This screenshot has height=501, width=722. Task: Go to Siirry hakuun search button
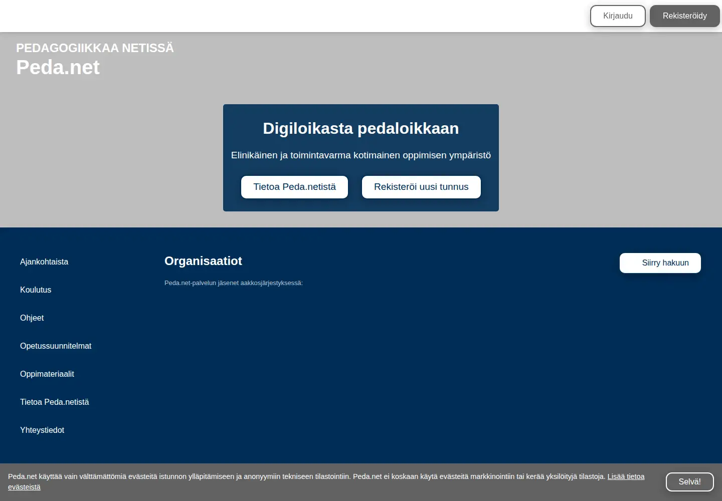(x=660, y=263)
